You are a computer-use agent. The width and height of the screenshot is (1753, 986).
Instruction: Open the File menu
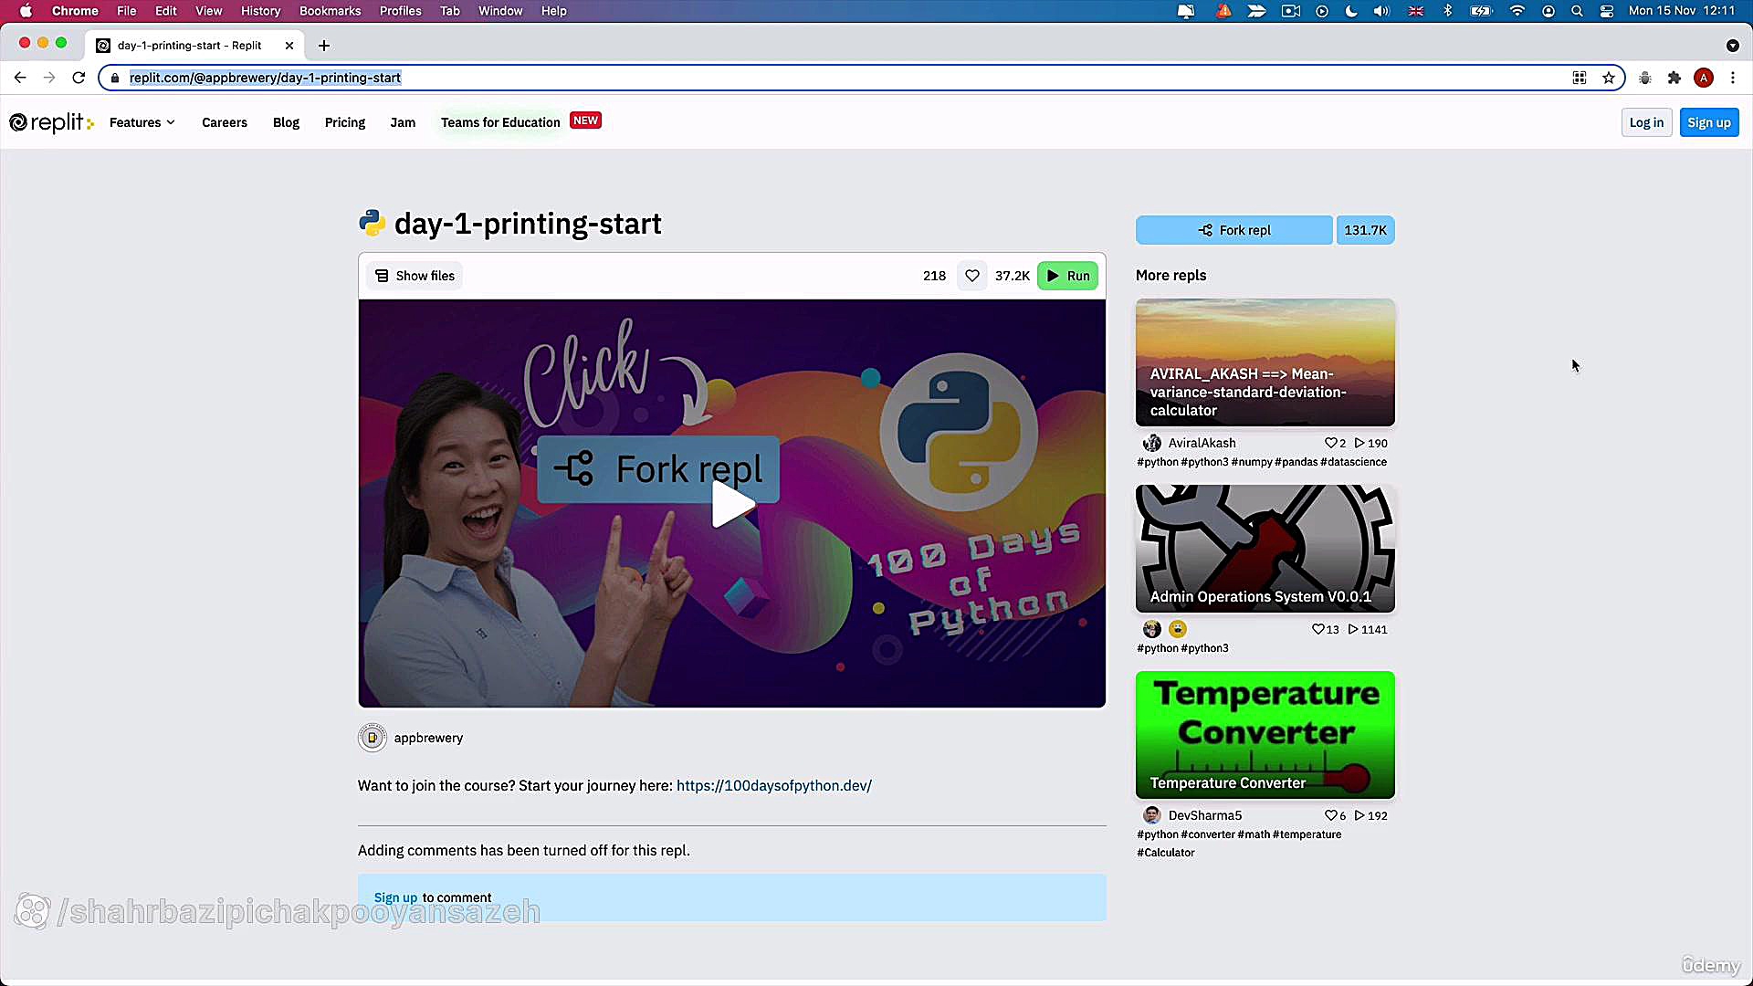(x=126, y=11)
